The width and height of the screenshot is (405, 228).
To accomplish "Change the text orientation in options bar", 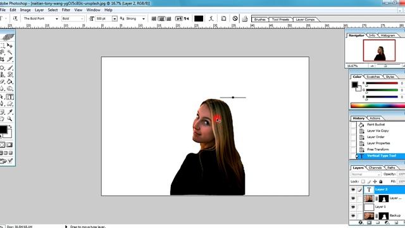I will 15,18.
